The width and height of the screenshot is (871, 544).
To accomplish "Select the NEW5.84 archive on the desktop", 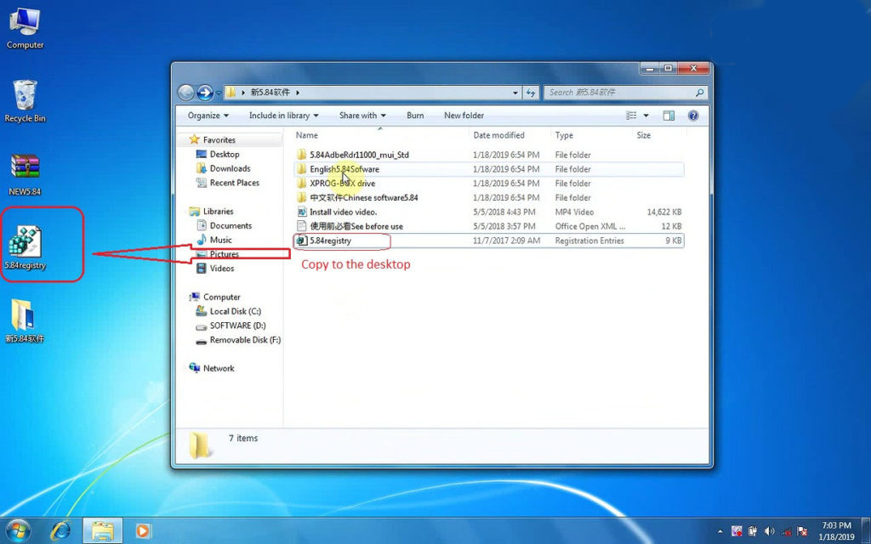I will [x=25, y=175].
